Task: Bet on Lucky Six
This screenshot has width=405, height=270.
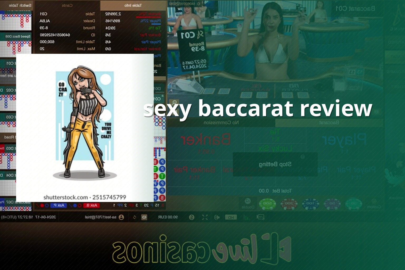Action: 275,149
